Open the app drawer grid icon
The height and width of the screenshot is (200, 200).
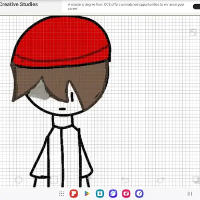pos(61,194)
